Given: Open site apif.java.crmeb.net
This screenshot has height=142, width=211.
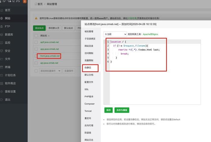Looking at the screenshot, I should [49, 42].
